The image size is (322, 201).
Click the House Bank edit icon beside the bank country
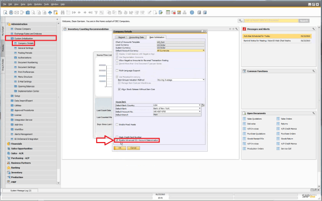click(x=203, y=105)
